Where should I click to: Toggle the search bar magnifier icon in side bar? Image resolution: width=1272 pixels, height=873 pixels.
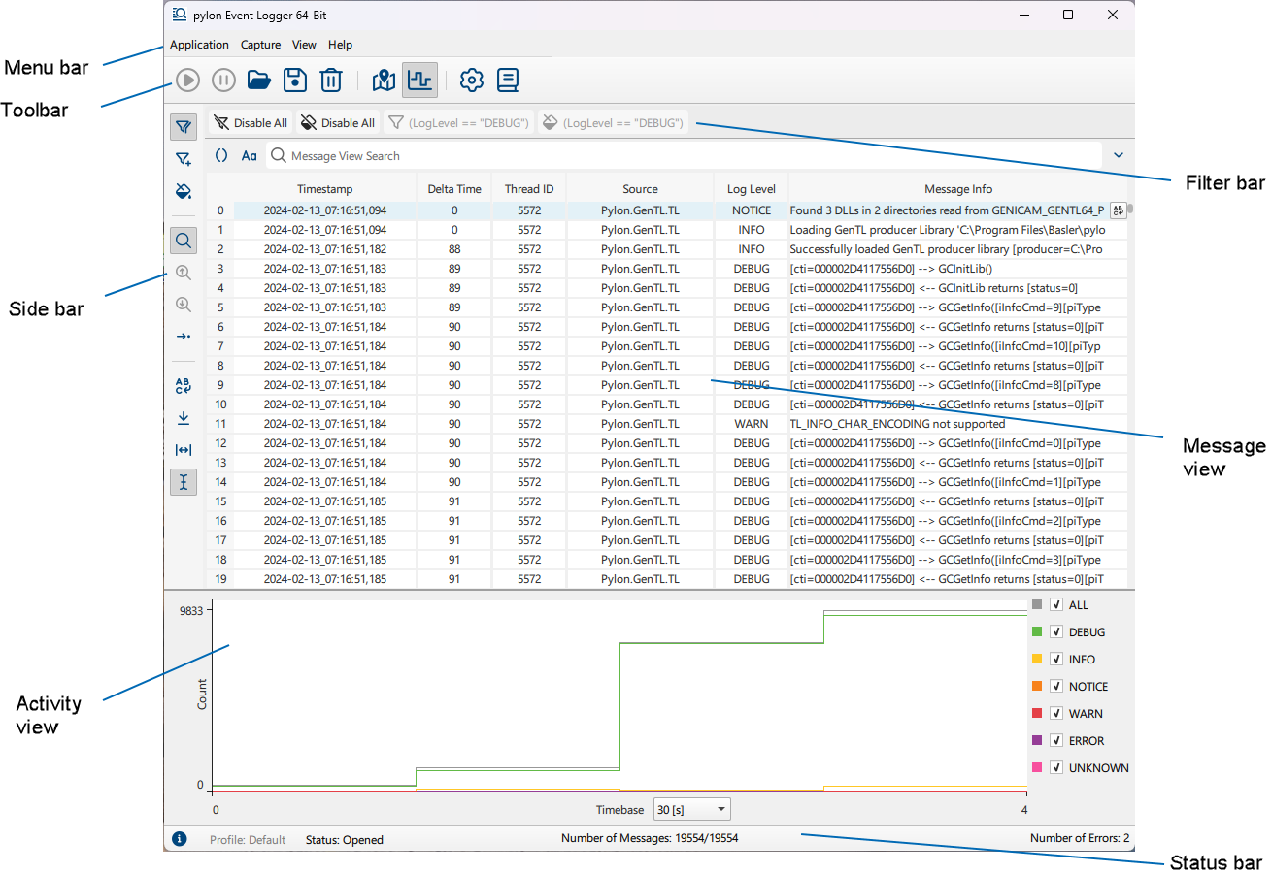pyautogui.click(x=184, y=241)
